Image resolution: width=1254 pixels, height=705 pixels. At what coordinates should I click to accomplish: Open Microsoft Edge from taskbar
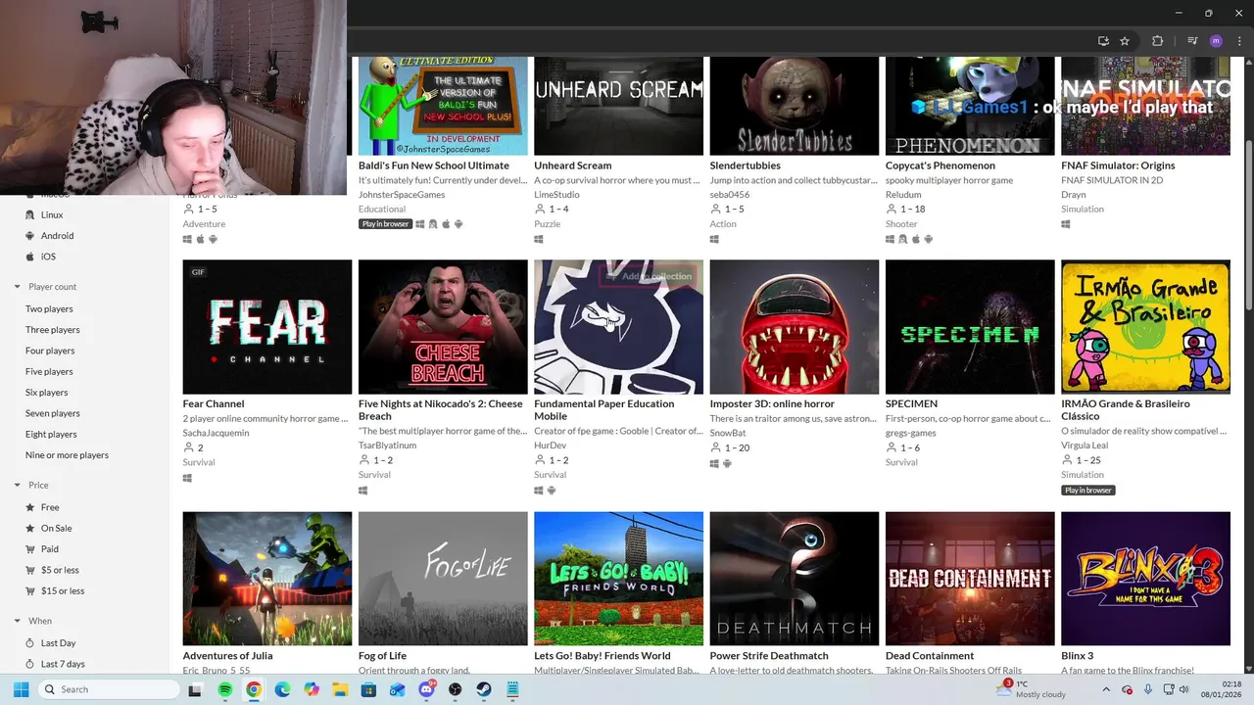tap(282, 689)
